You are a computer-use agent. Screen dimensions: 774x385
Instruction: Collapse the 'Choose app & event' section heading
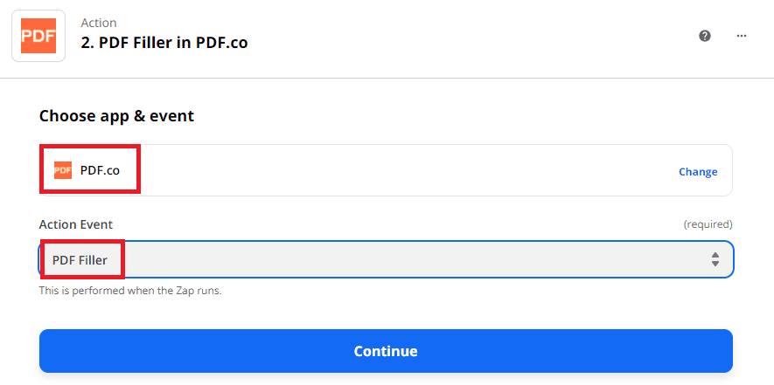point(116,115)
